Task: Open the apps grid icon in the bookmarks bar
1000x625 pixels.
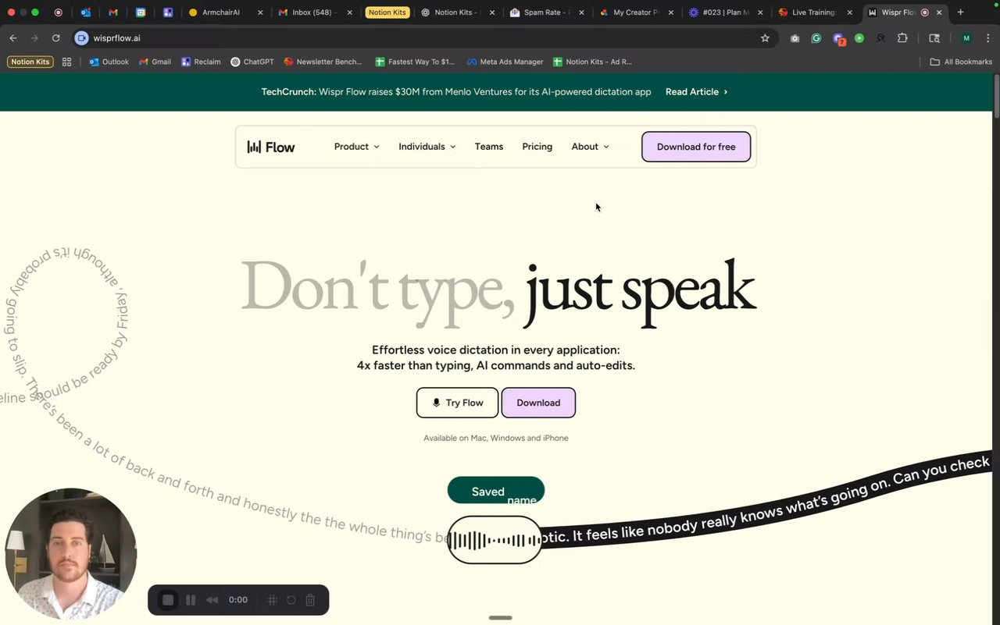Action: pyautogui.click(x=66, y=62)
